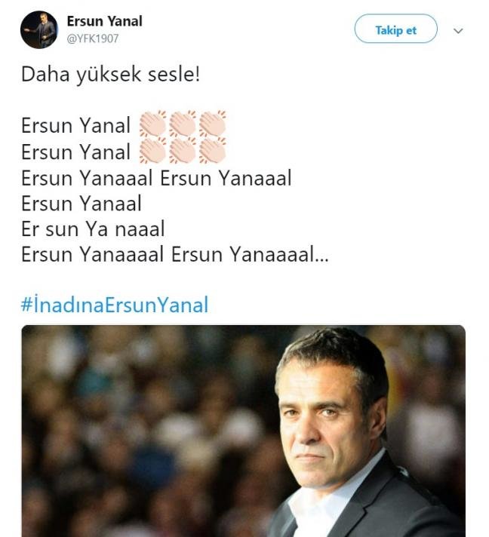Open Ersun Yanal's profile avatar picture
This screenshot has height=537, width=489.
coord(39,30)
